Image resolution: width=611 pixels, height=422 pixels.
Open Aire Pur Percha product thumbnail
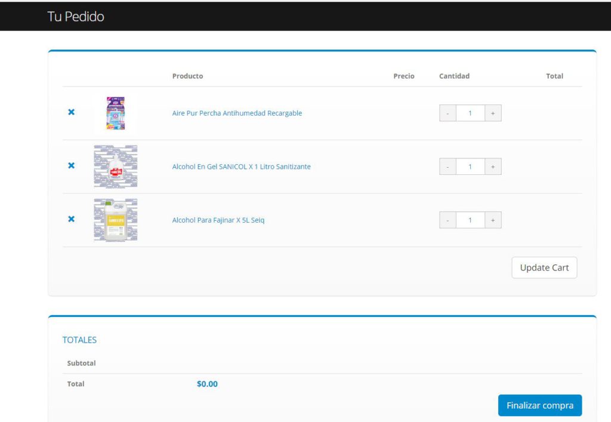[116, 113]
